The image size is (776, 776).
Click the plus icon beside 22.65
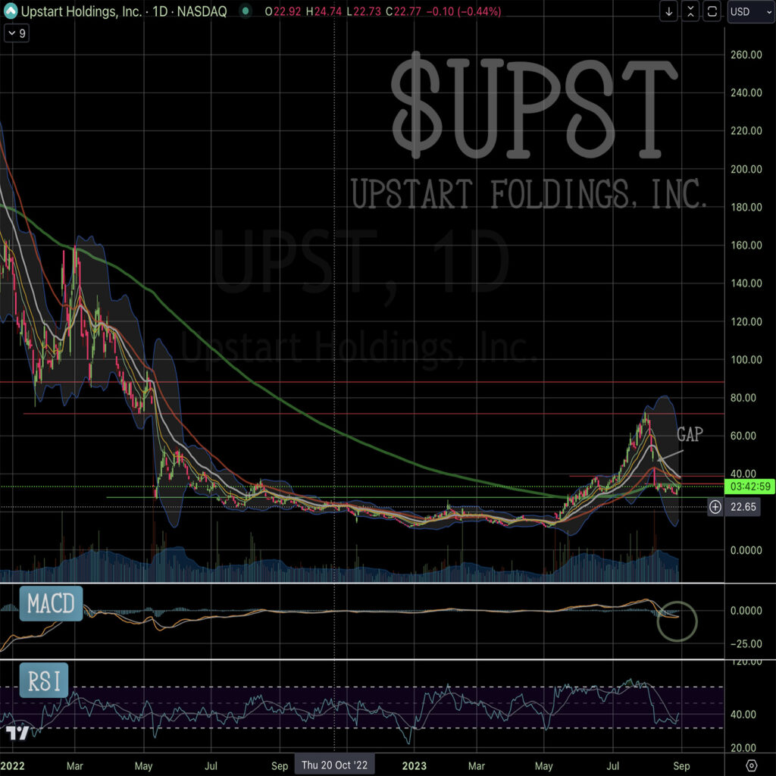715,507
